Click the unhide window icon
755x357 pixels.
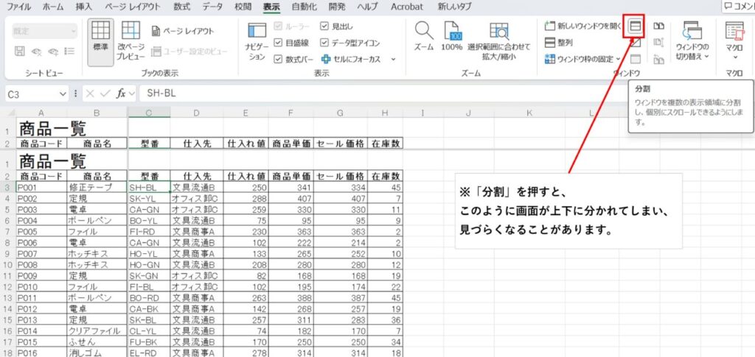click(x=636, y=59)
